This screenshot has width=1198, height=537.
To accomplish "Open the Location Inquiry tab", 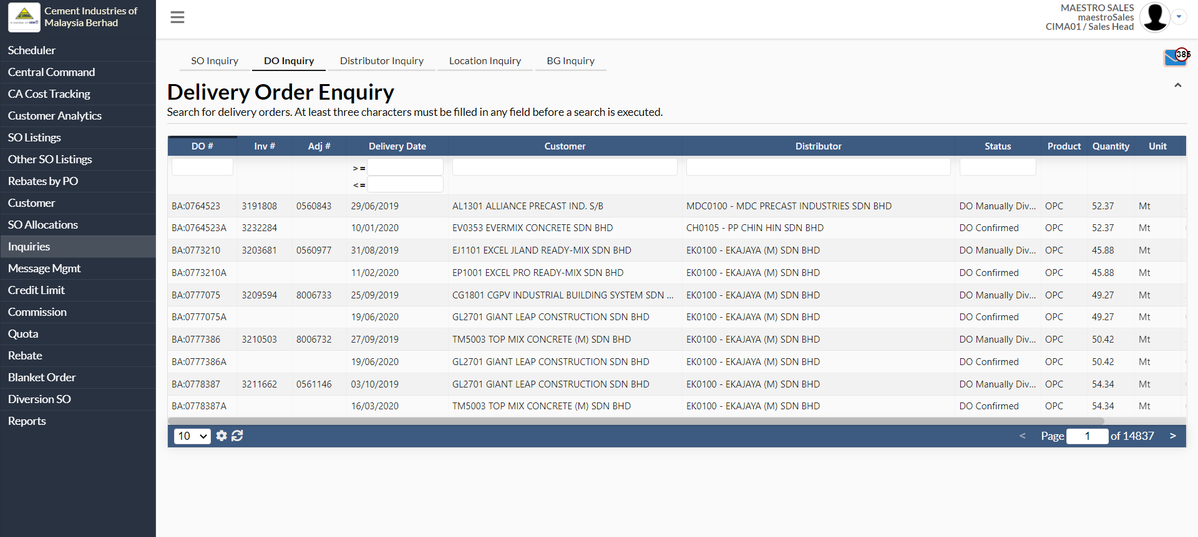I will 485,61.
